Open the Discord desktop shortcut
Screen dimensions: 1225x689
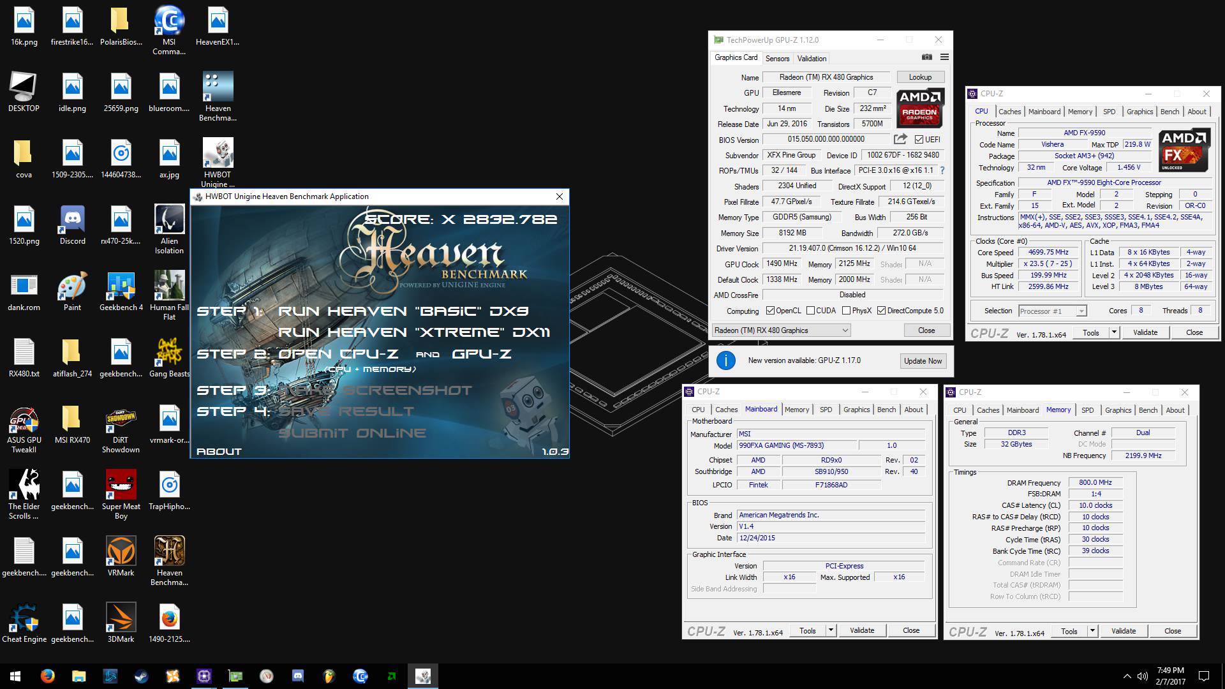click(x=73, y=225)
